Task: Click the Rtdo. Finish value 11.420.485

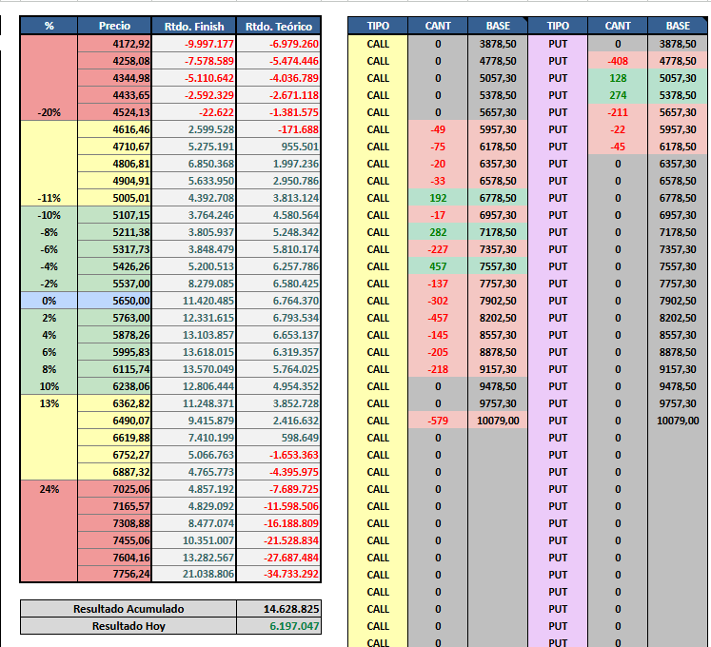Action: tap(193, 301)
